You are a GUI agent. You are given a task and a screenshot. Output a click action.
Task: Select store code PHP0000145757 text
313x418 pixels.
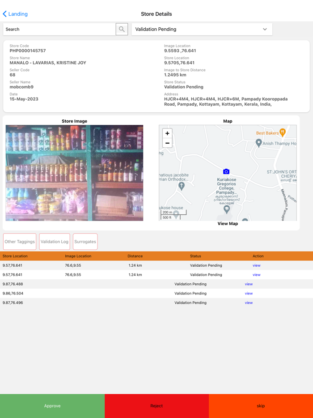(x=28, y=51)
